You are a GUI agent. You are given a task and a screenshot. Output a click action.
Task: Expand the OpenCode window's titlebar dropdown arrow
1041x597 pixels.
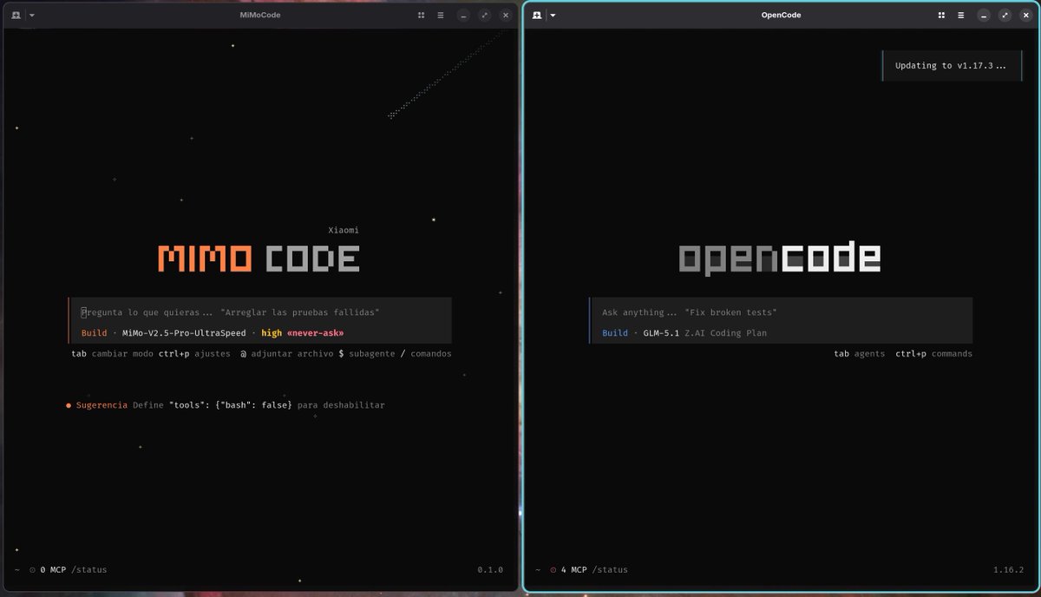(x=553, y=15)
